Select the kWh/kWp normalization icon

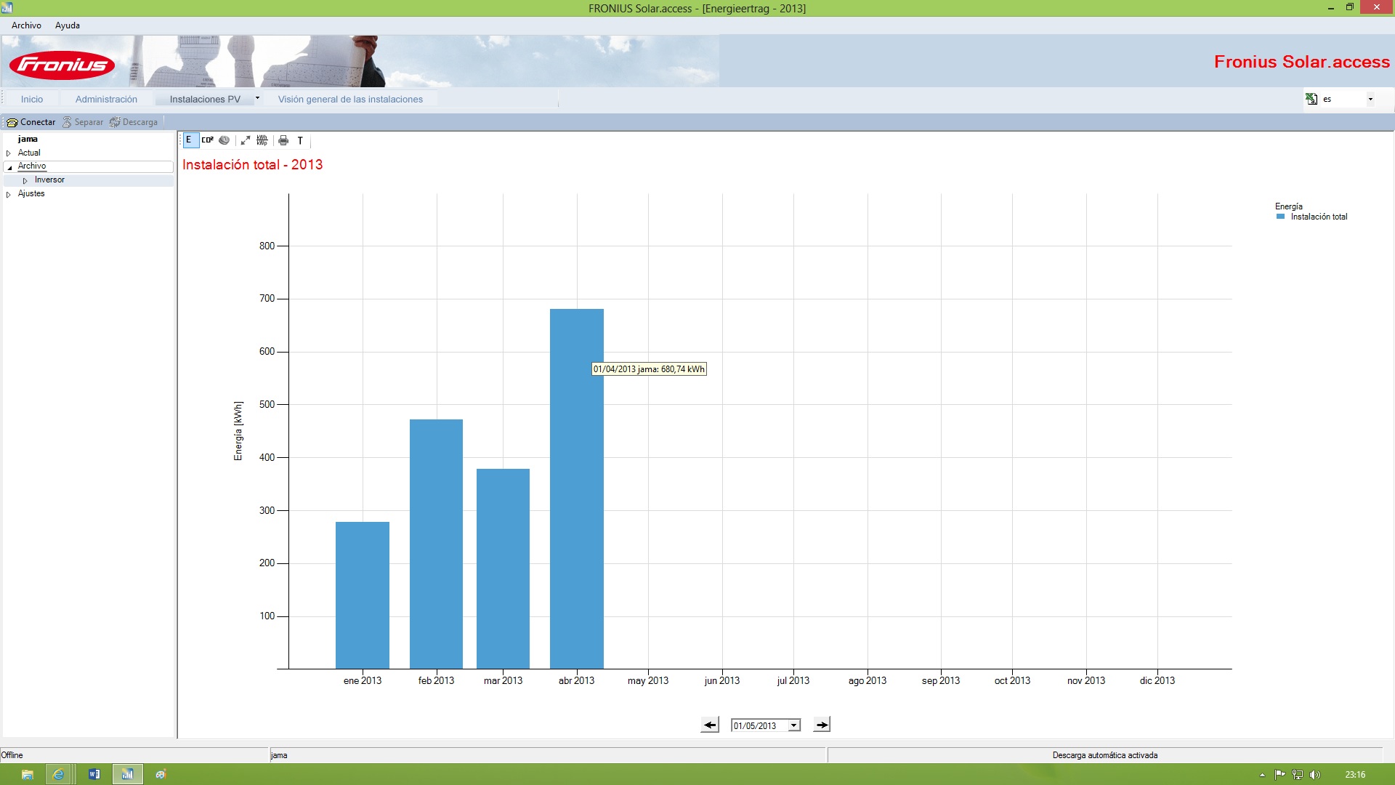tap(262, 140)
